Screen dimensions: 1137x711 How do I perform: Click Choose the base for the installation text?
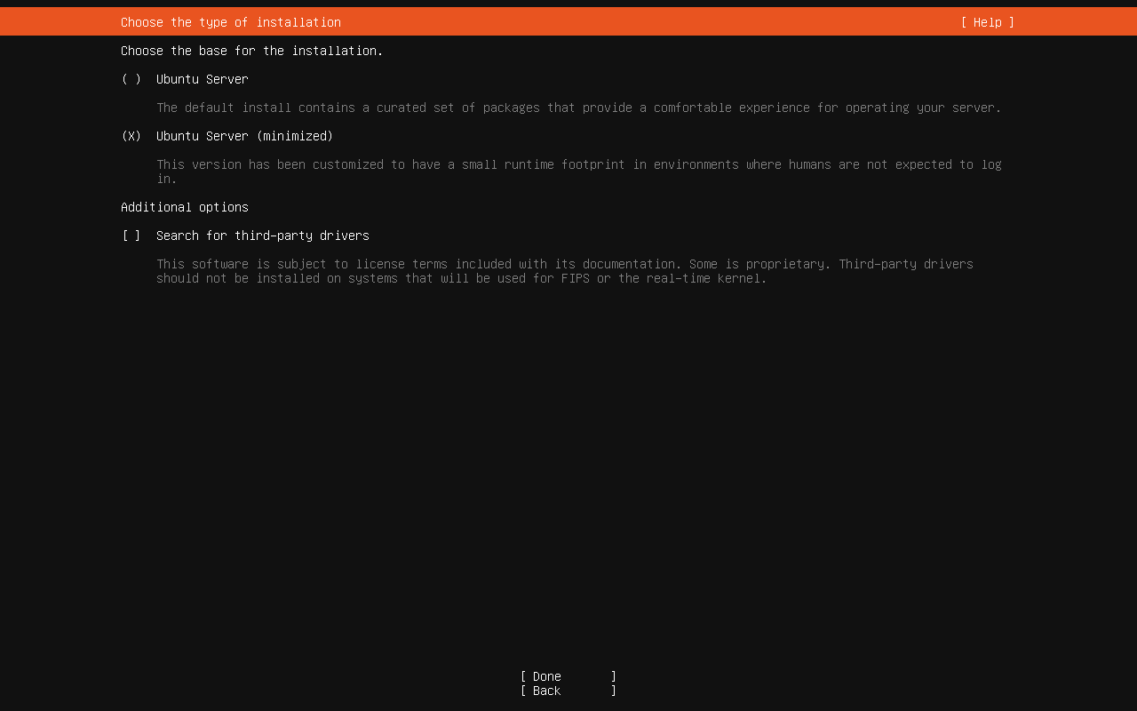point(251,51)
